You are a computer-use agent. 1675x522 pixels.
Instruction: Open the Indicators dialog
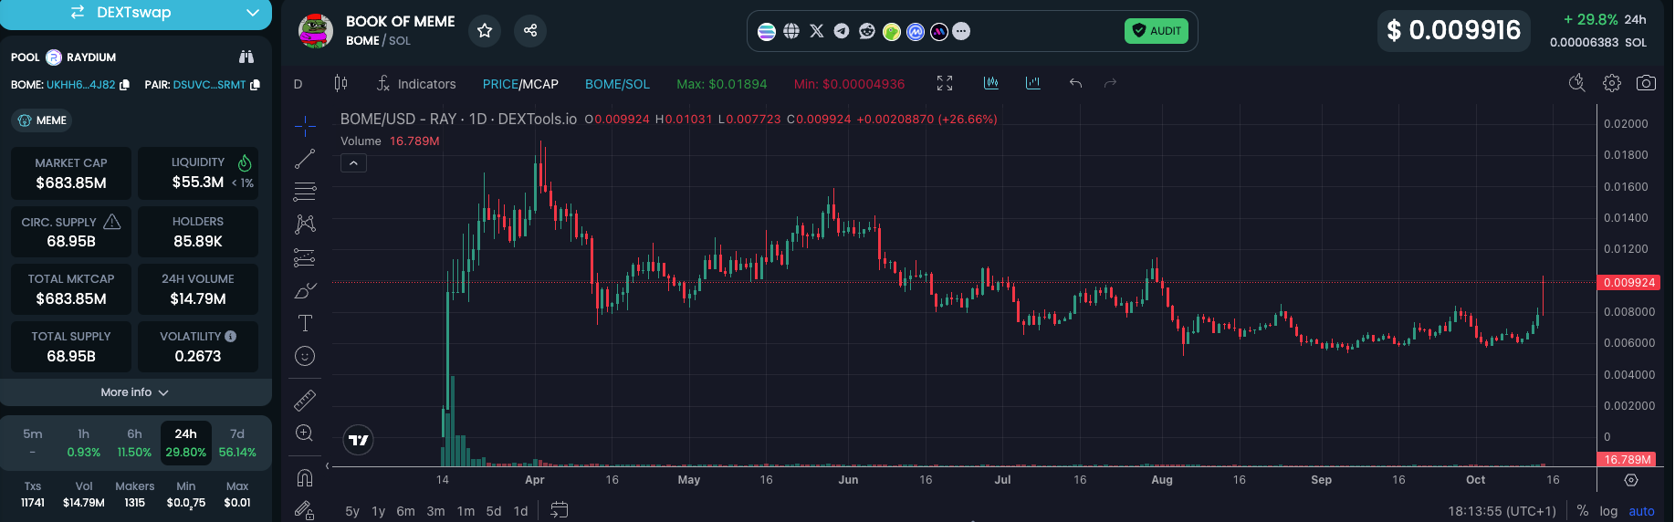(x=416, y=84)
